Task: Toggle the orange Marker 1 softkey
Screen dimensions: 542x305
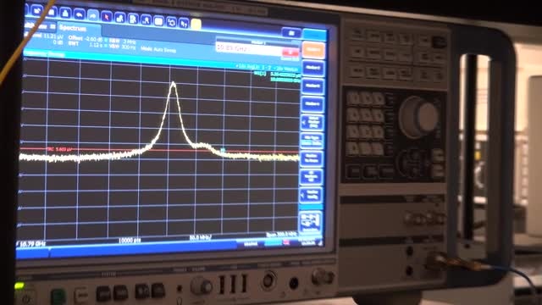Action: [x=313, y=50]
